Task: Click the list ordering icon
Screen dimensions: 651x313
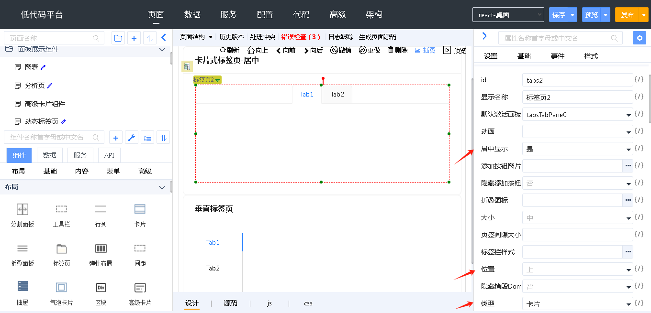Action: click(147, 138)
